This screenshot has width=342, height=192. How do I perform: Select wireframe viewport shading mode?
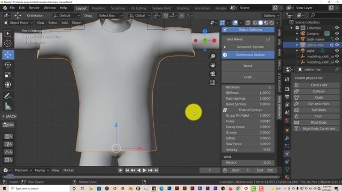pyautogui.click(x=255, y=22)
